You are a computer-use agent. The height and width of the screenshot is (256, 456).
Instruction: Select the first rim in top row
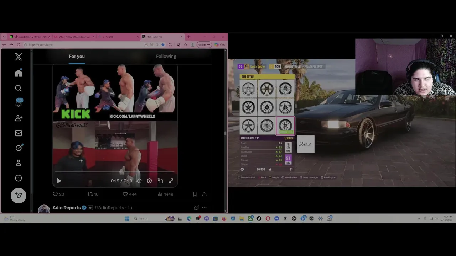(x=248, y=89)
